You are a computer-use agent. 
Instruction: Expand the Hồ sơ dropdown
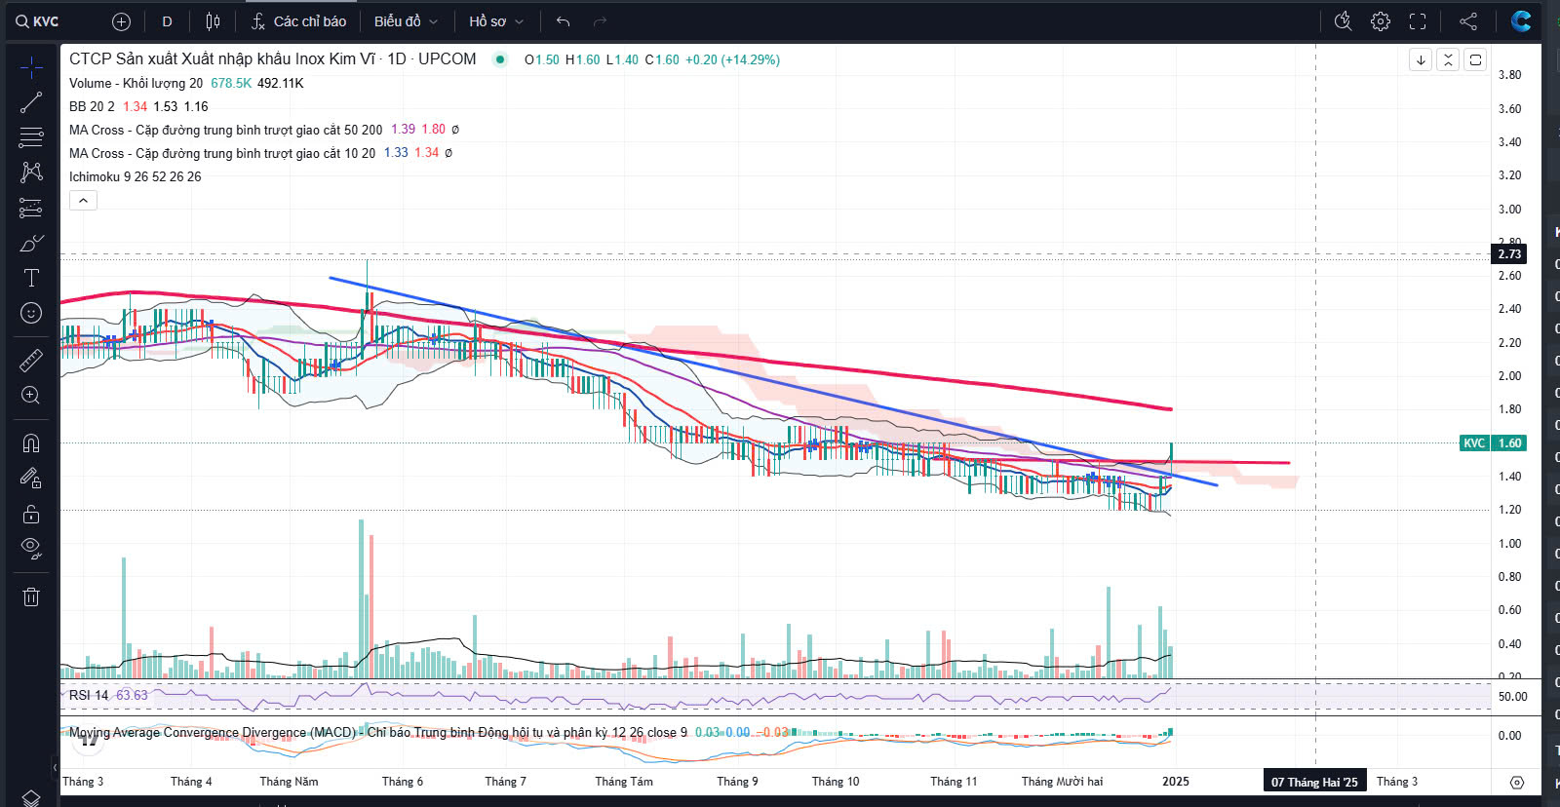click(x=495, y=21)
